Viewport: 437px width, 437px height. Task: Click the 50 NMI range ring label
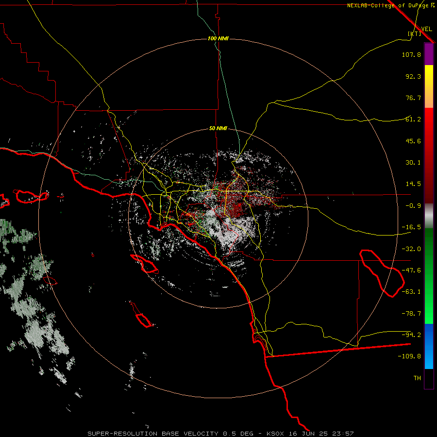point(218,129)
